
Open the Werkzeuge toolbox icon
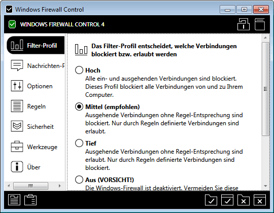(x=17, y=147)
